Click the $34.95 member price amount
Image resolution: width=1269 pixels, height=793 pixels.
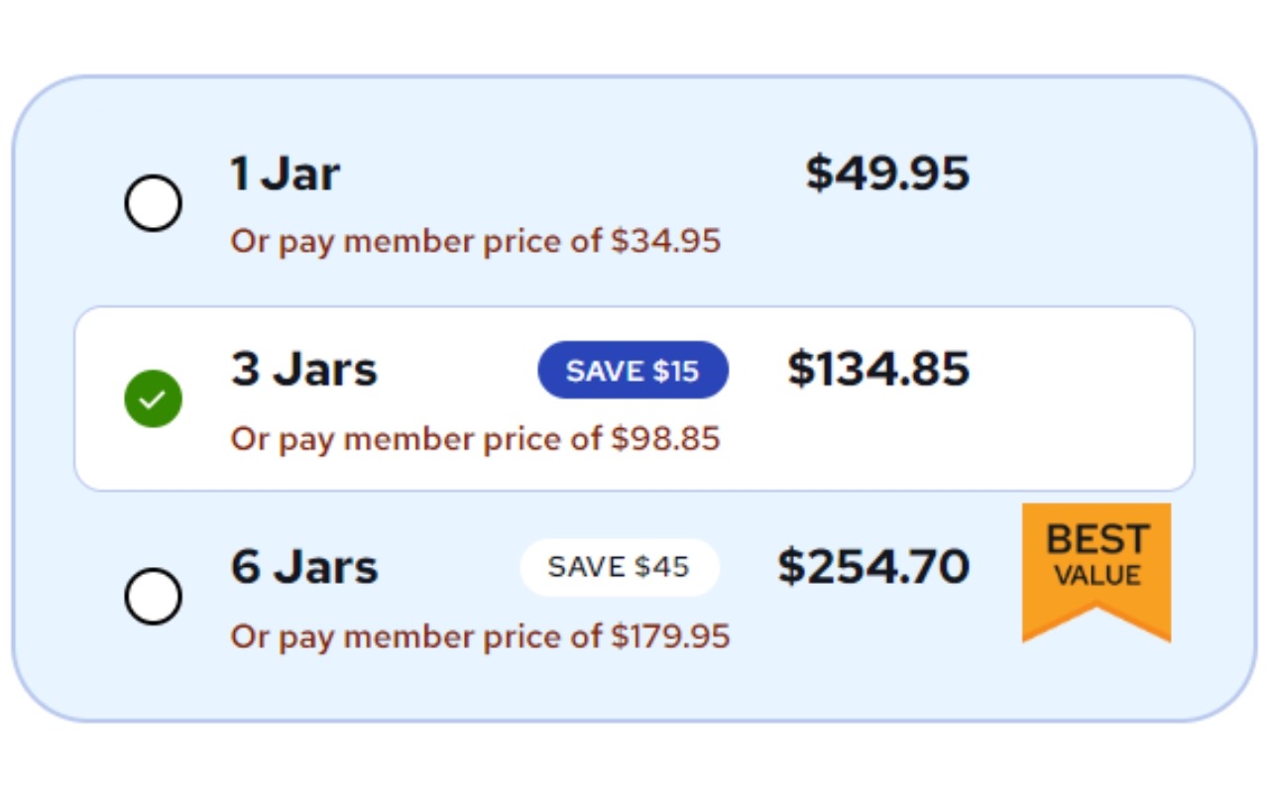[666, 241]
